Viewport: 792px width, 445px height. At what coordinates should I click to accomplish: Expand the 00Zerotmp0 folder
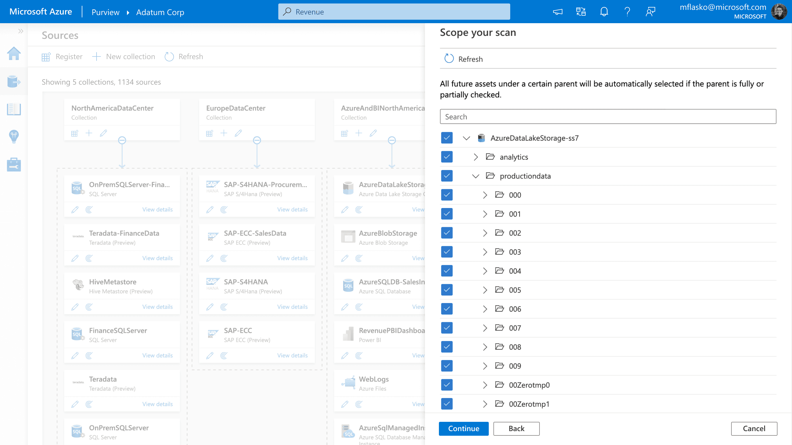pos(485,385)
